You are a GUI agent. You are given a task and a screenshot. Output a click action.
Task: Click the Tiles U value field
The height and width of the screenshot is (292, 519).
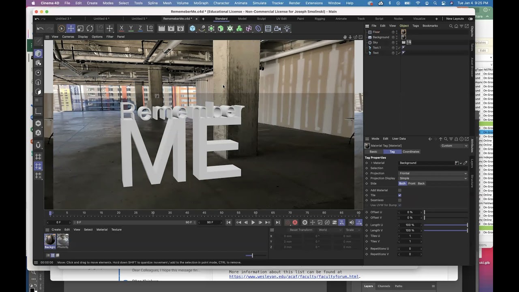pos(410,236)
